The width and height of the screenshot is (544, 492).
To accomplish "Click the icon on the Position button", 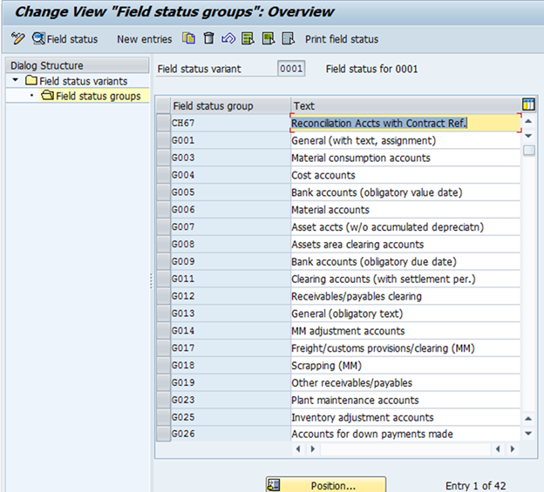I will [274, 485].
